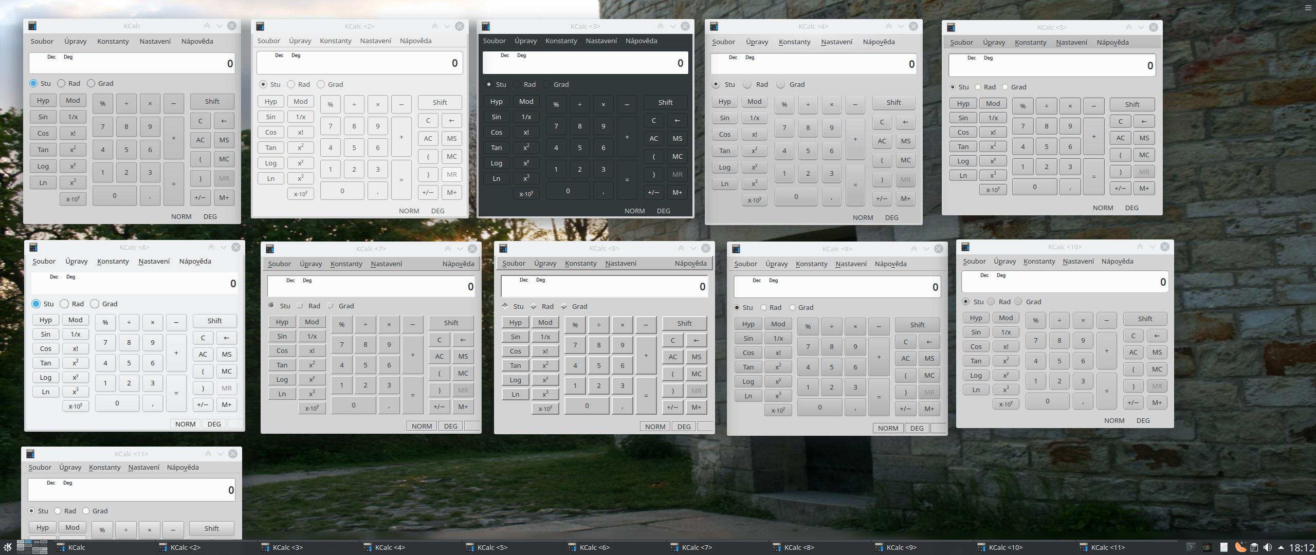1316x555 pixels.
Task: Select Grad mode in KCalc <11>
Action: [x=95, y=511]
